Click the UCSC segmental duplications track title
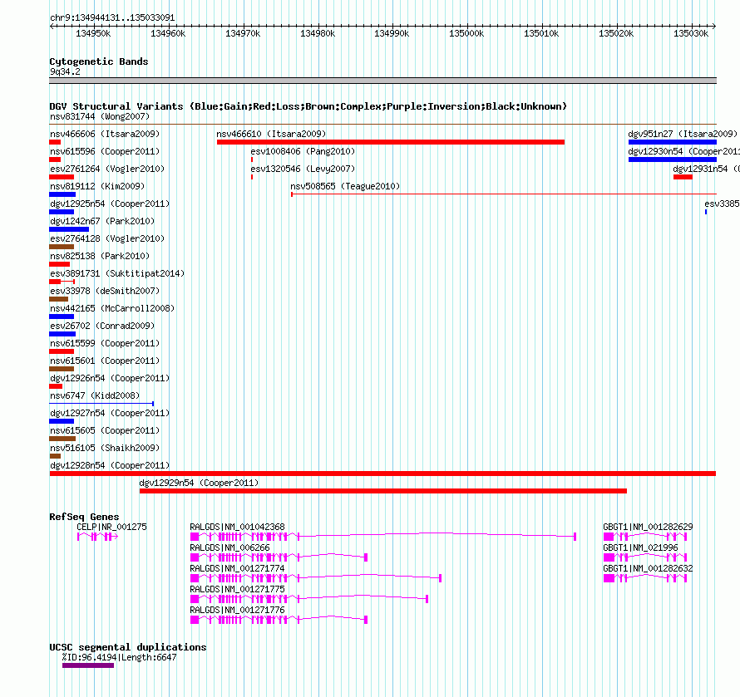Image resolution: width=740 pixels, height=697 pixels. pos(128,647)
